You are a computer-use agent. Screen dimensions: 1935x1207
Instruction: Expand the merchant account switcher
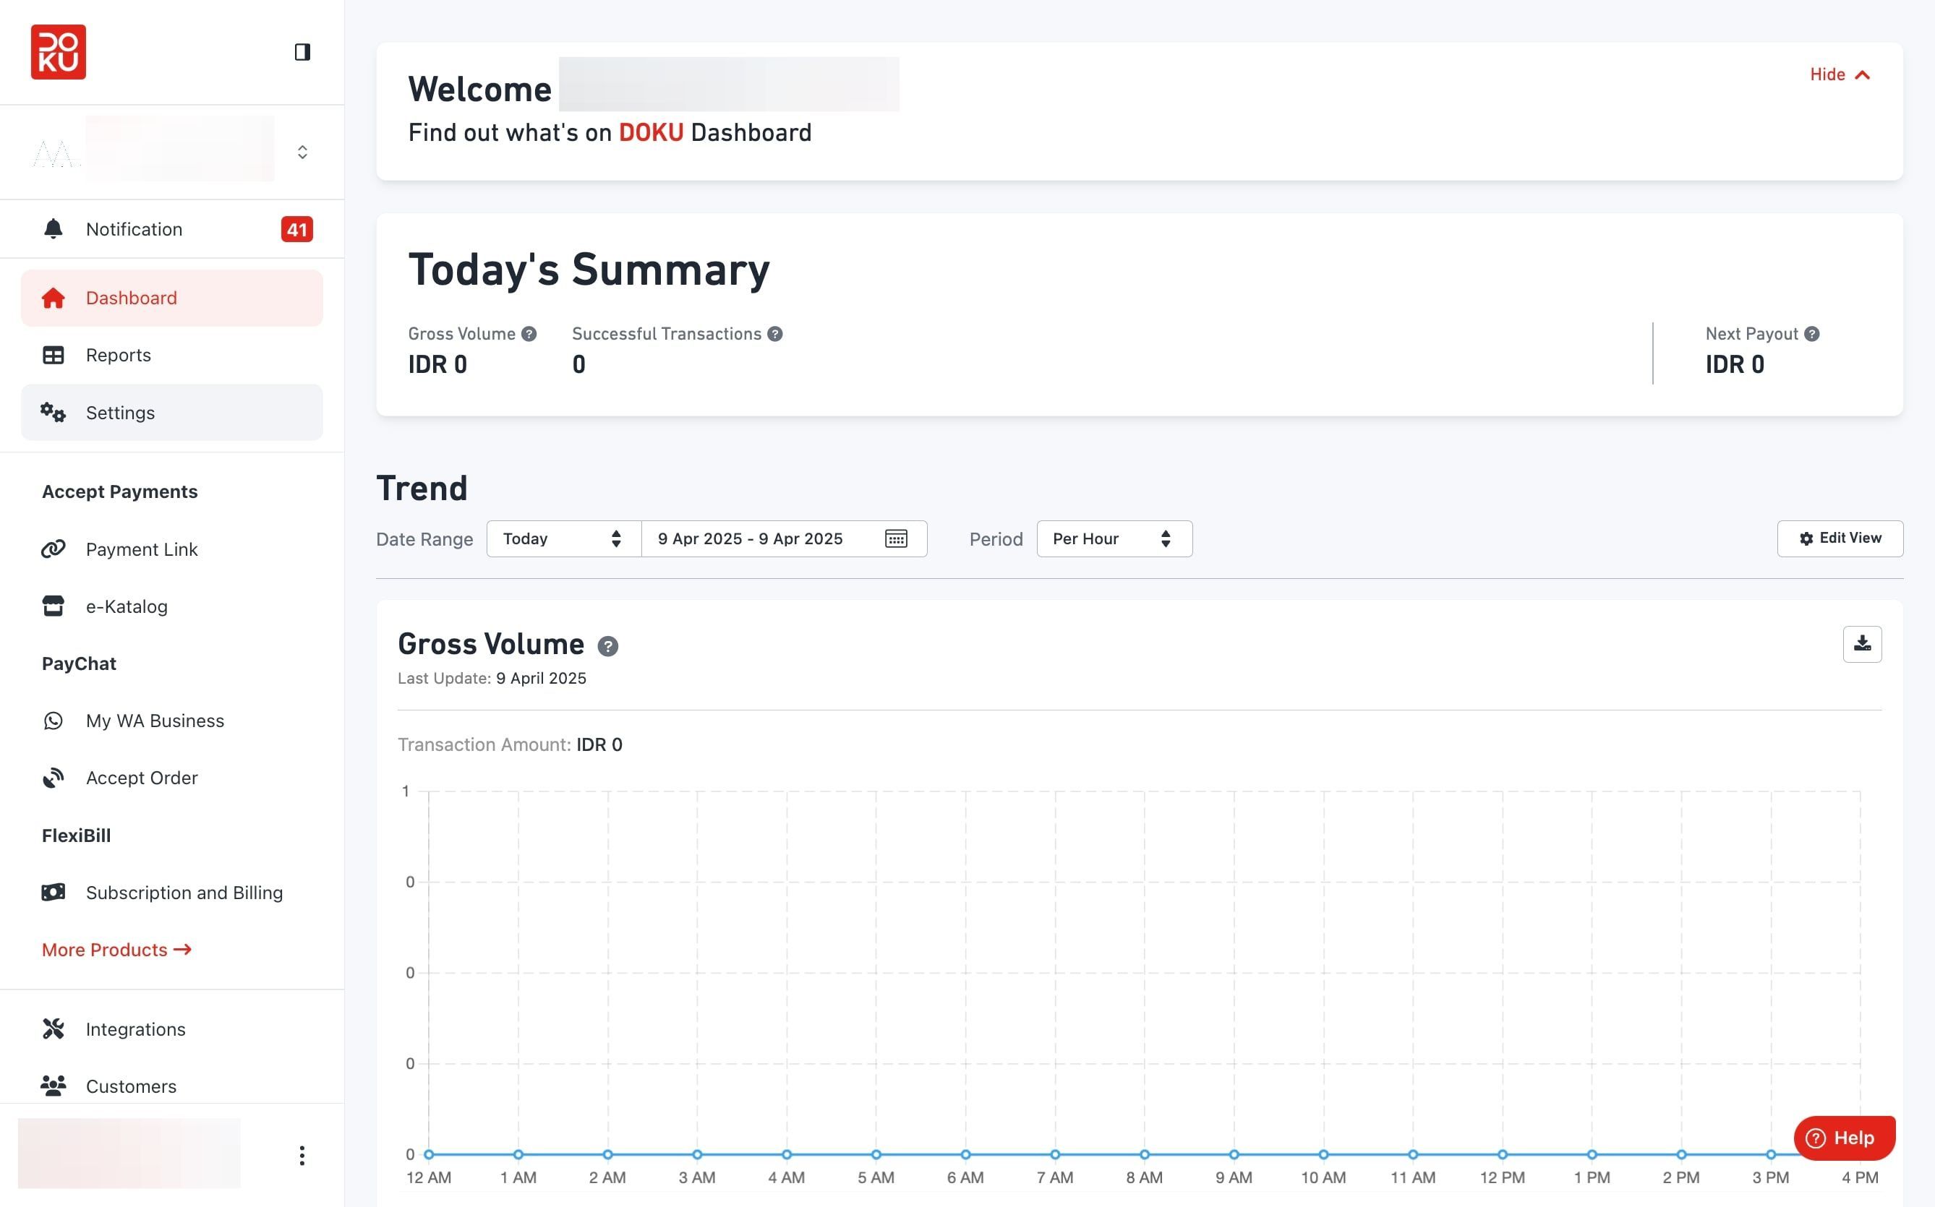[x=302, y=152]
